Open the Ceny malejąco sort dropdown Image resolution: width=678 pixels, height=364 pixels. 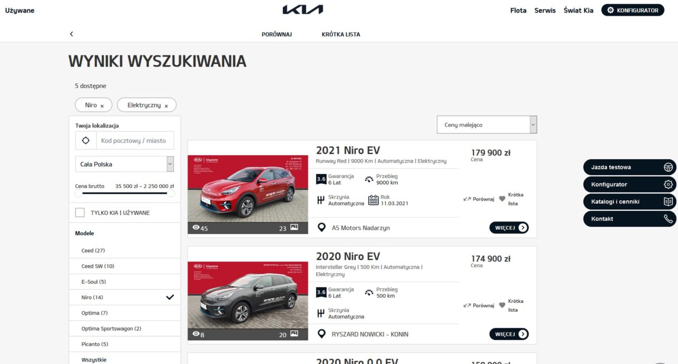[487, 125]
